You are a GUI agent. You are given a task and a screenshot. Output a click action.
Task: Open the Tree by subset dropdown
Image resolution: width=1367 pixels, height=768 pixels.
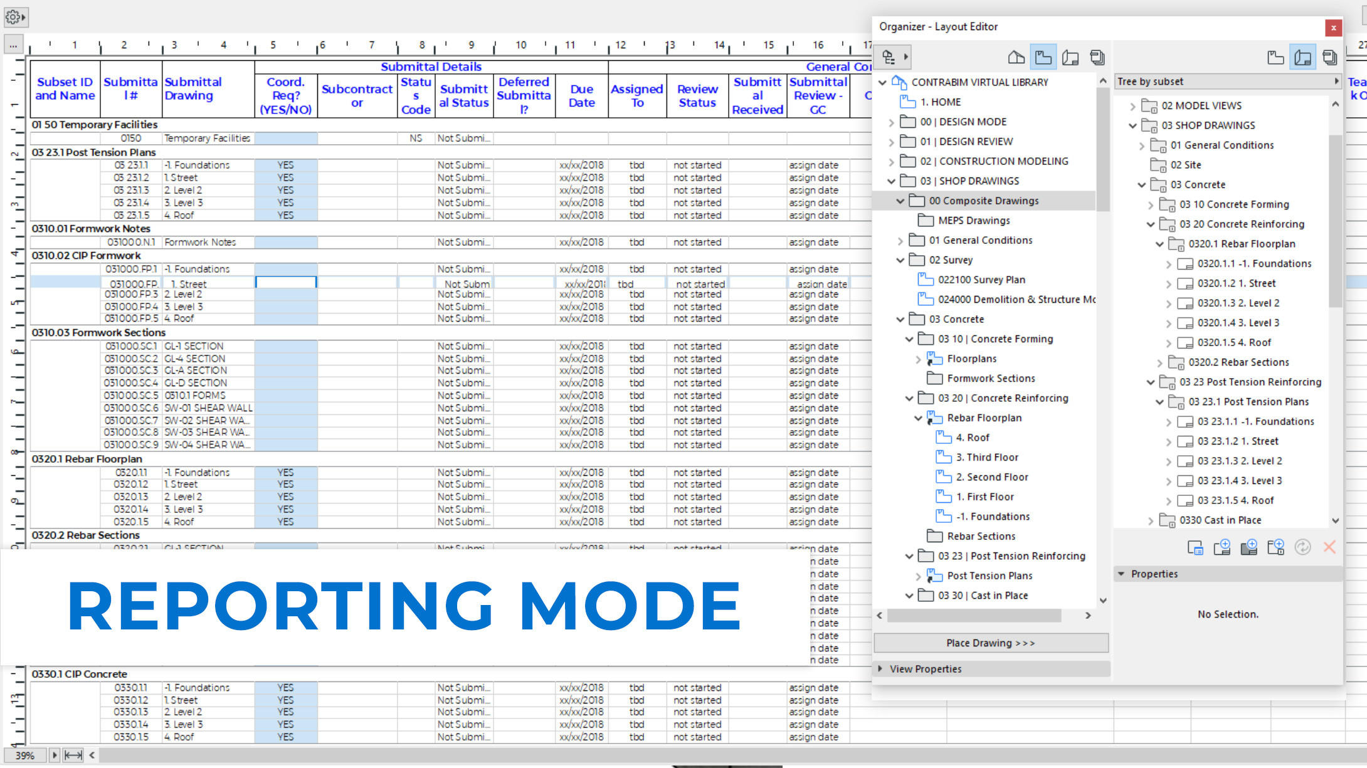coord(1227,82)
